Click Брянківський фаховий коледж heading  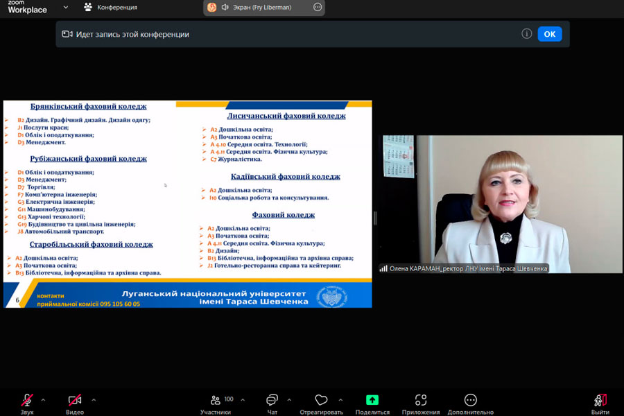coord(88,106)
